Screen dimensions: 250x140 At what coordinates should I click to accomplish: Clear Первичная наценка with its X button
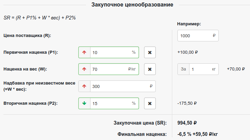(x=150, y=53)
